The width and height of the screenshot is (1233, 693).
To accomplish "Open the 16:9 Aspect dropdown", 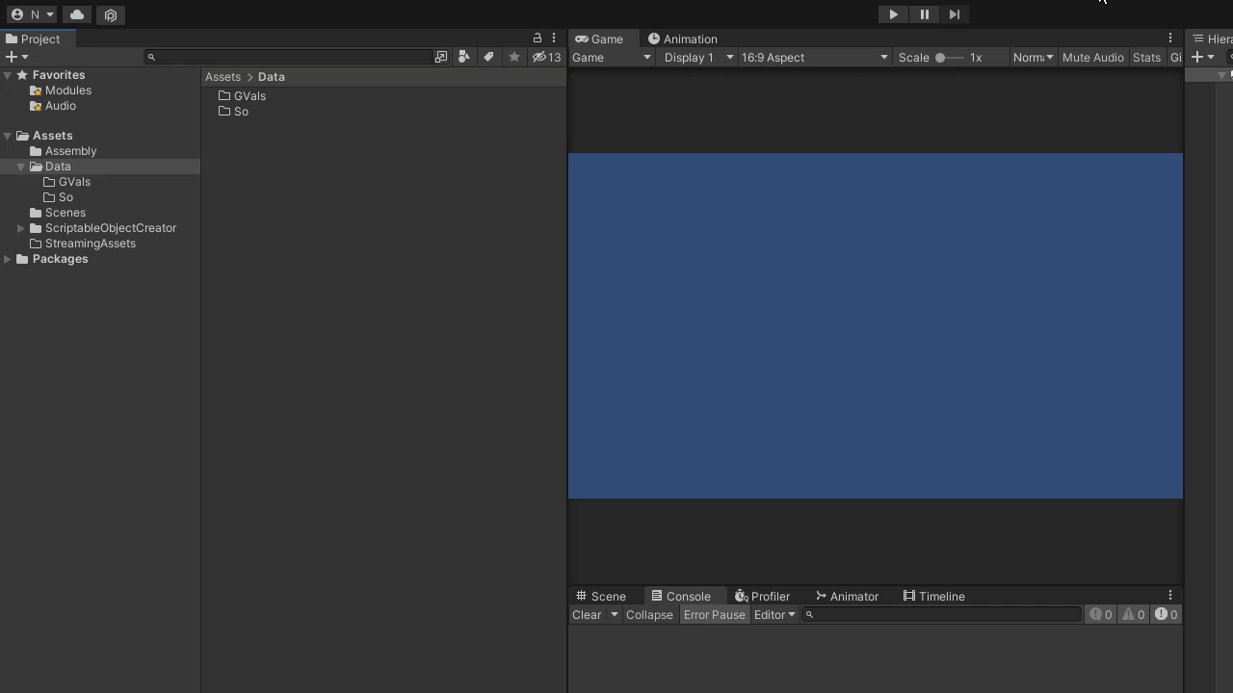I will (x=814, y=57).
